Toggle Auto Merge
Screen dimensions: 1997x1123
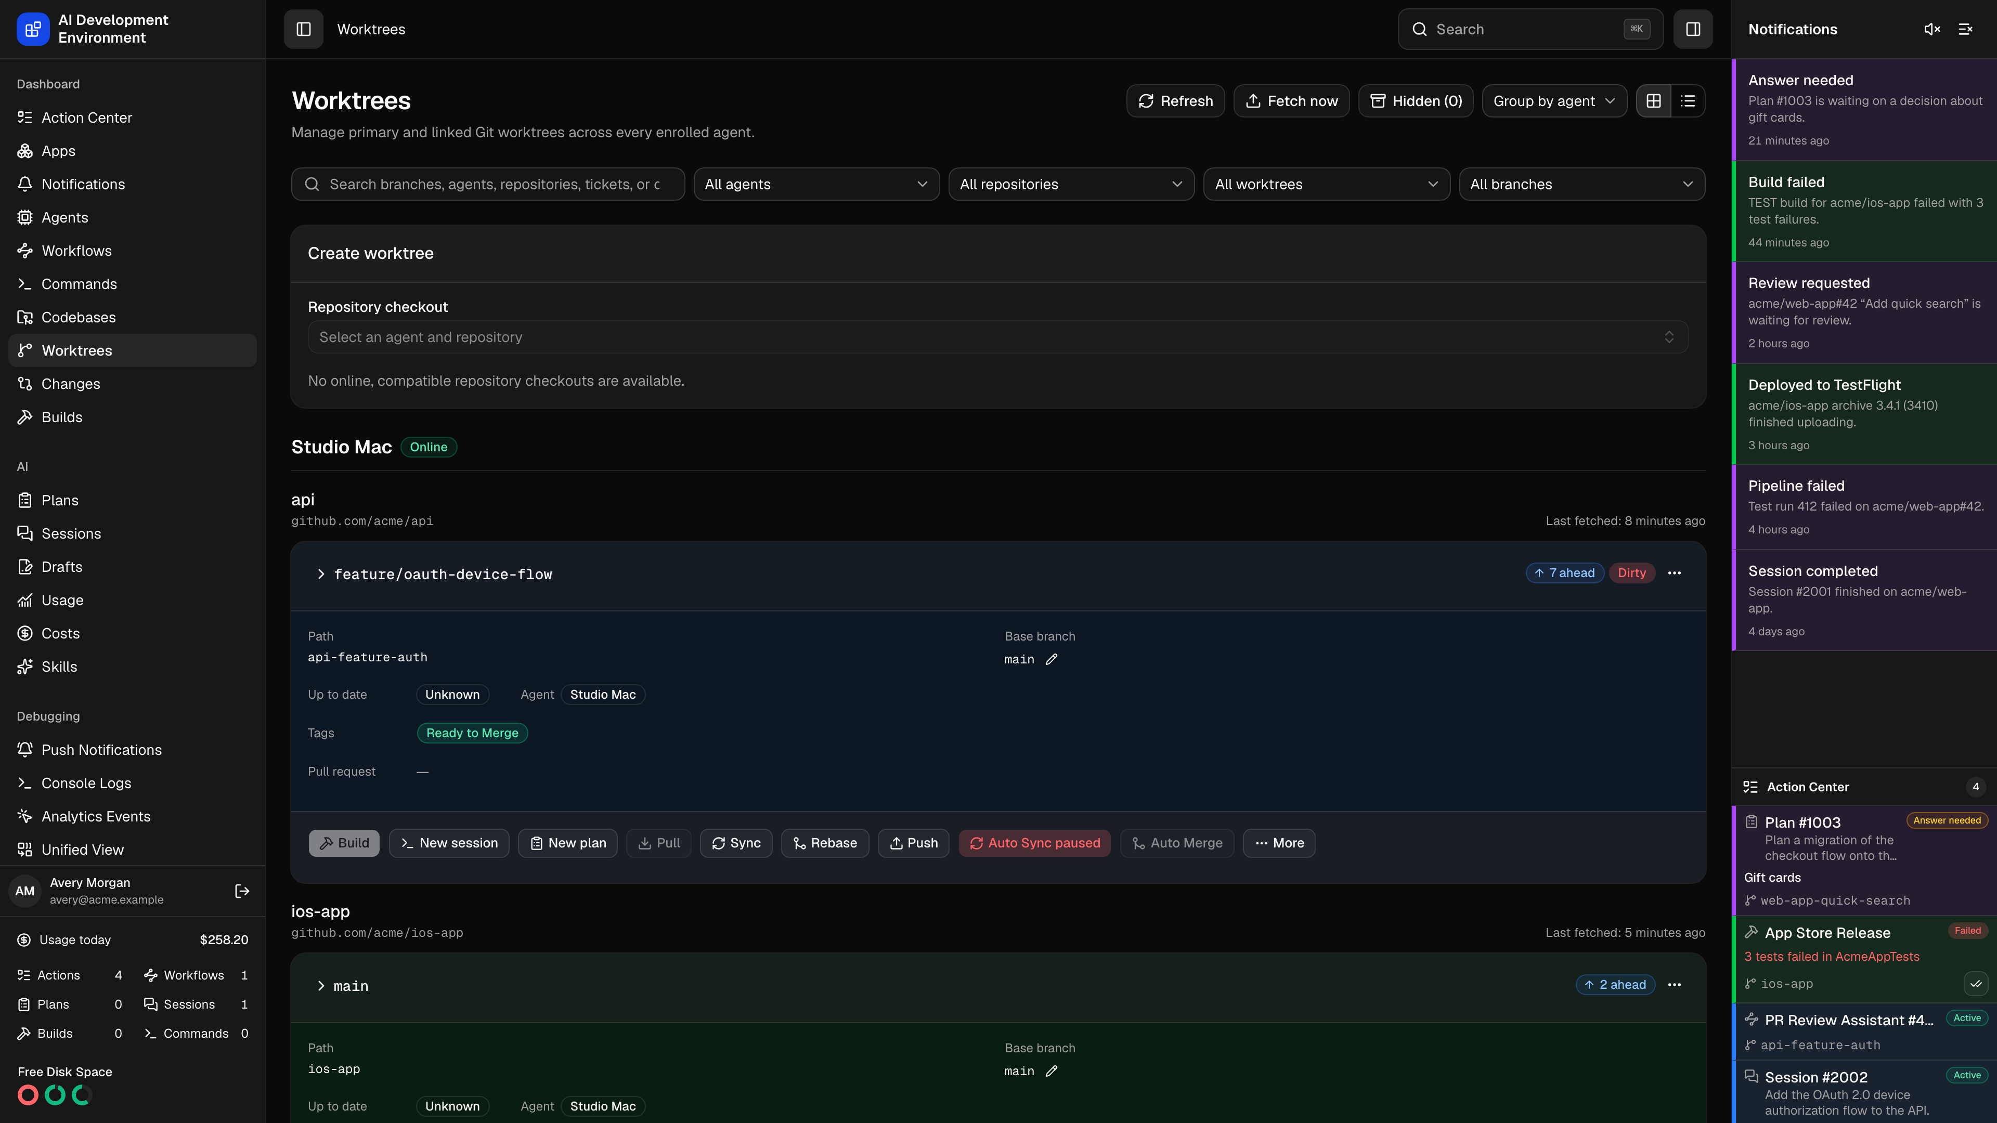point(1177,843)
